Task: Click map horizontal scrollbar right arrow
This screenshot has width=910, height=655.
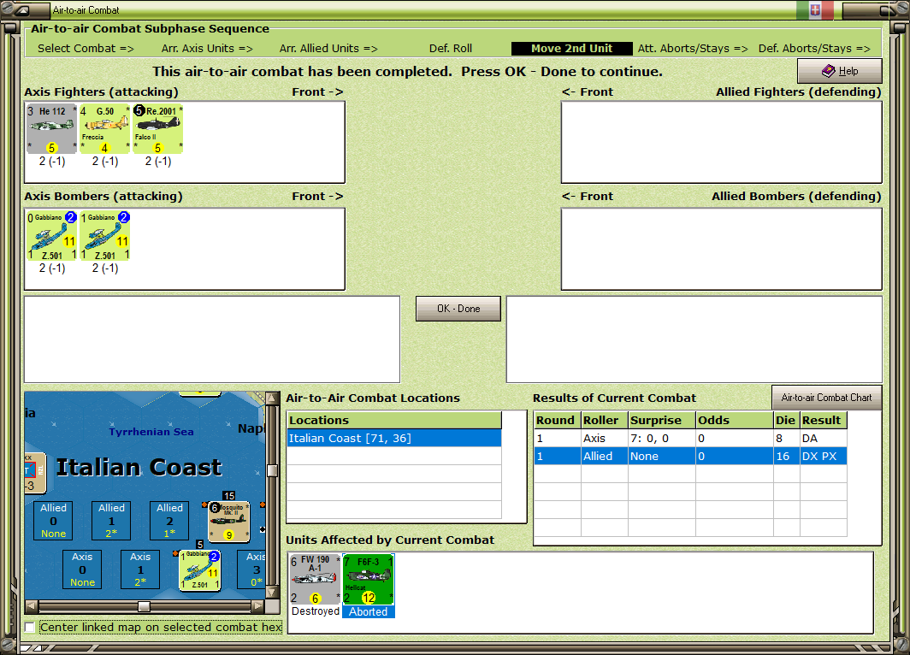Action: (x=258, y=606)
